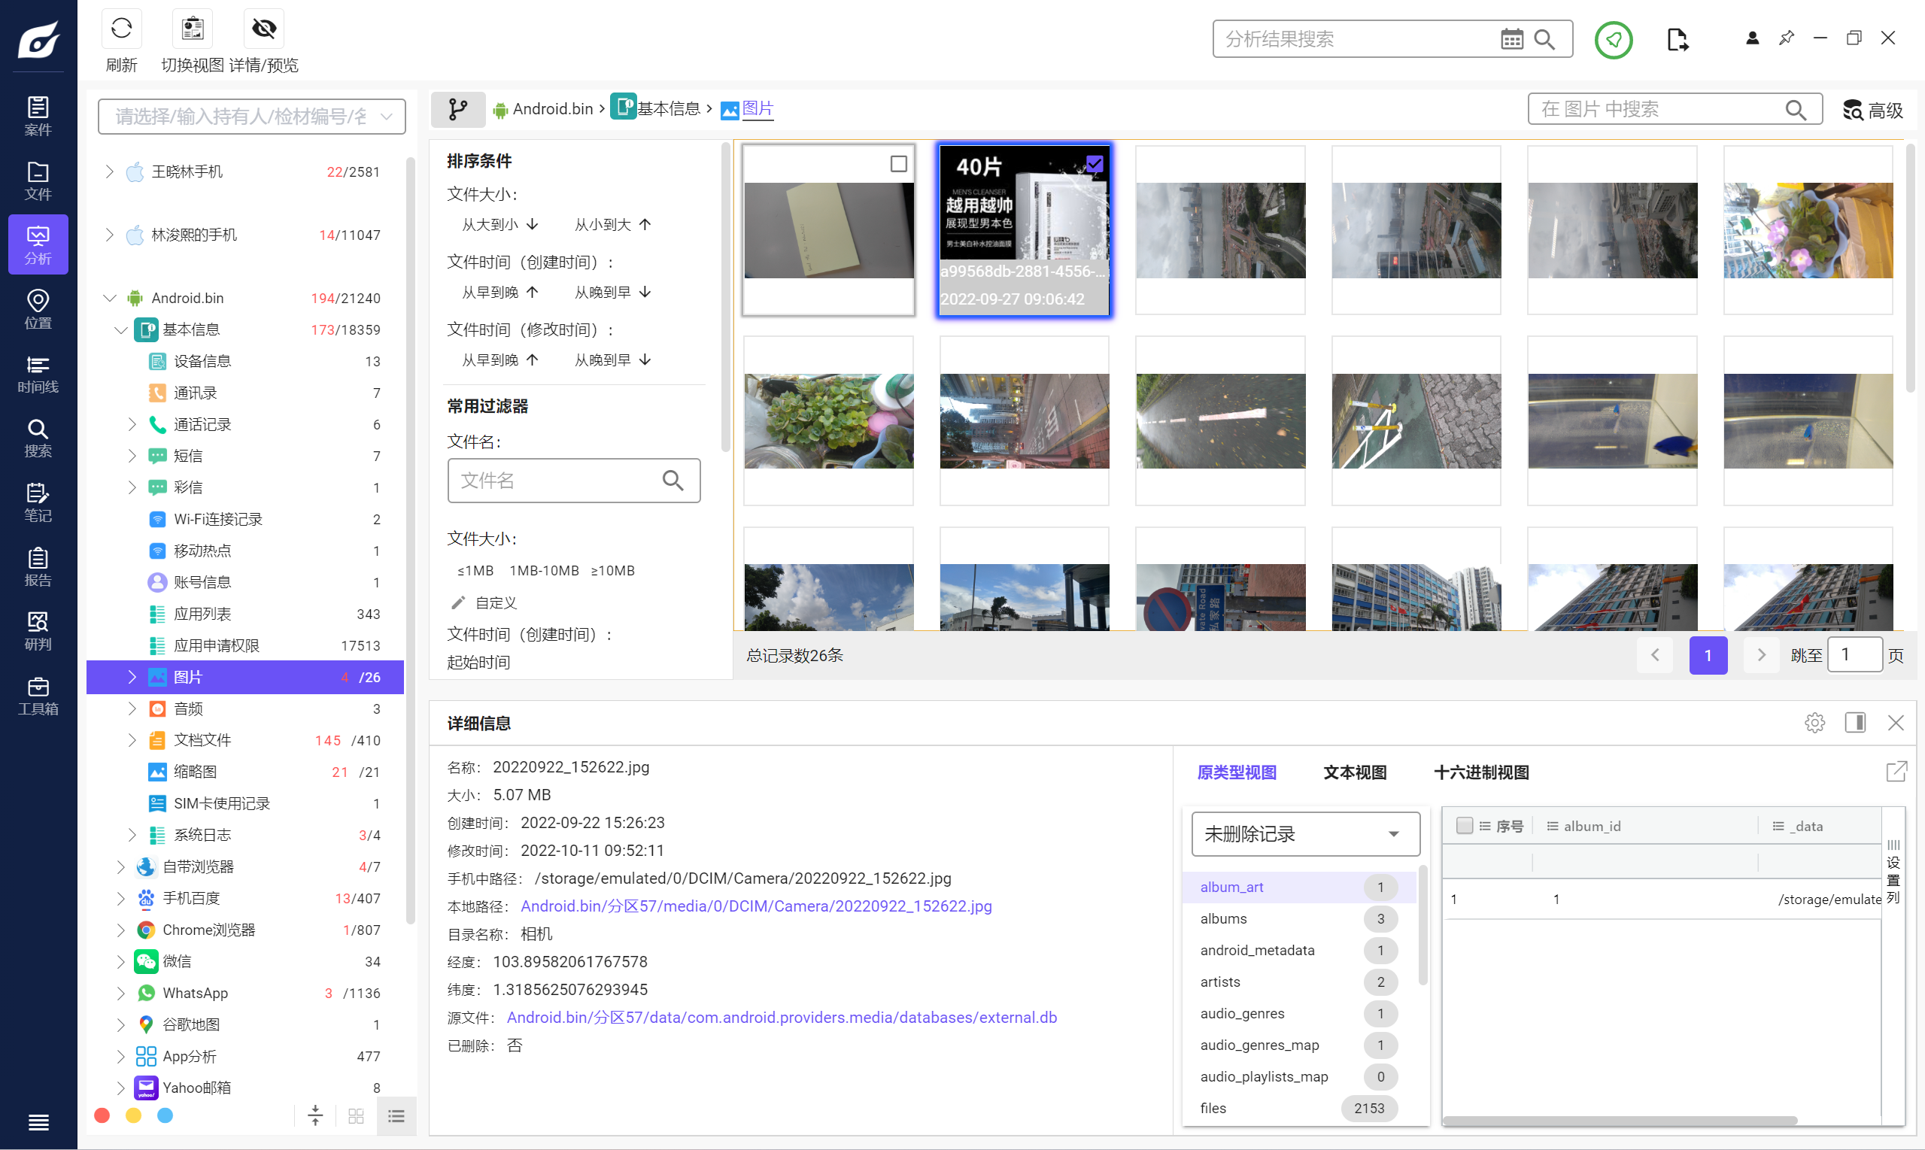Switch to the 十六进制视图 tab
The image size is (1925, 1150).
pyautogui.click(x=1481, y=772)
